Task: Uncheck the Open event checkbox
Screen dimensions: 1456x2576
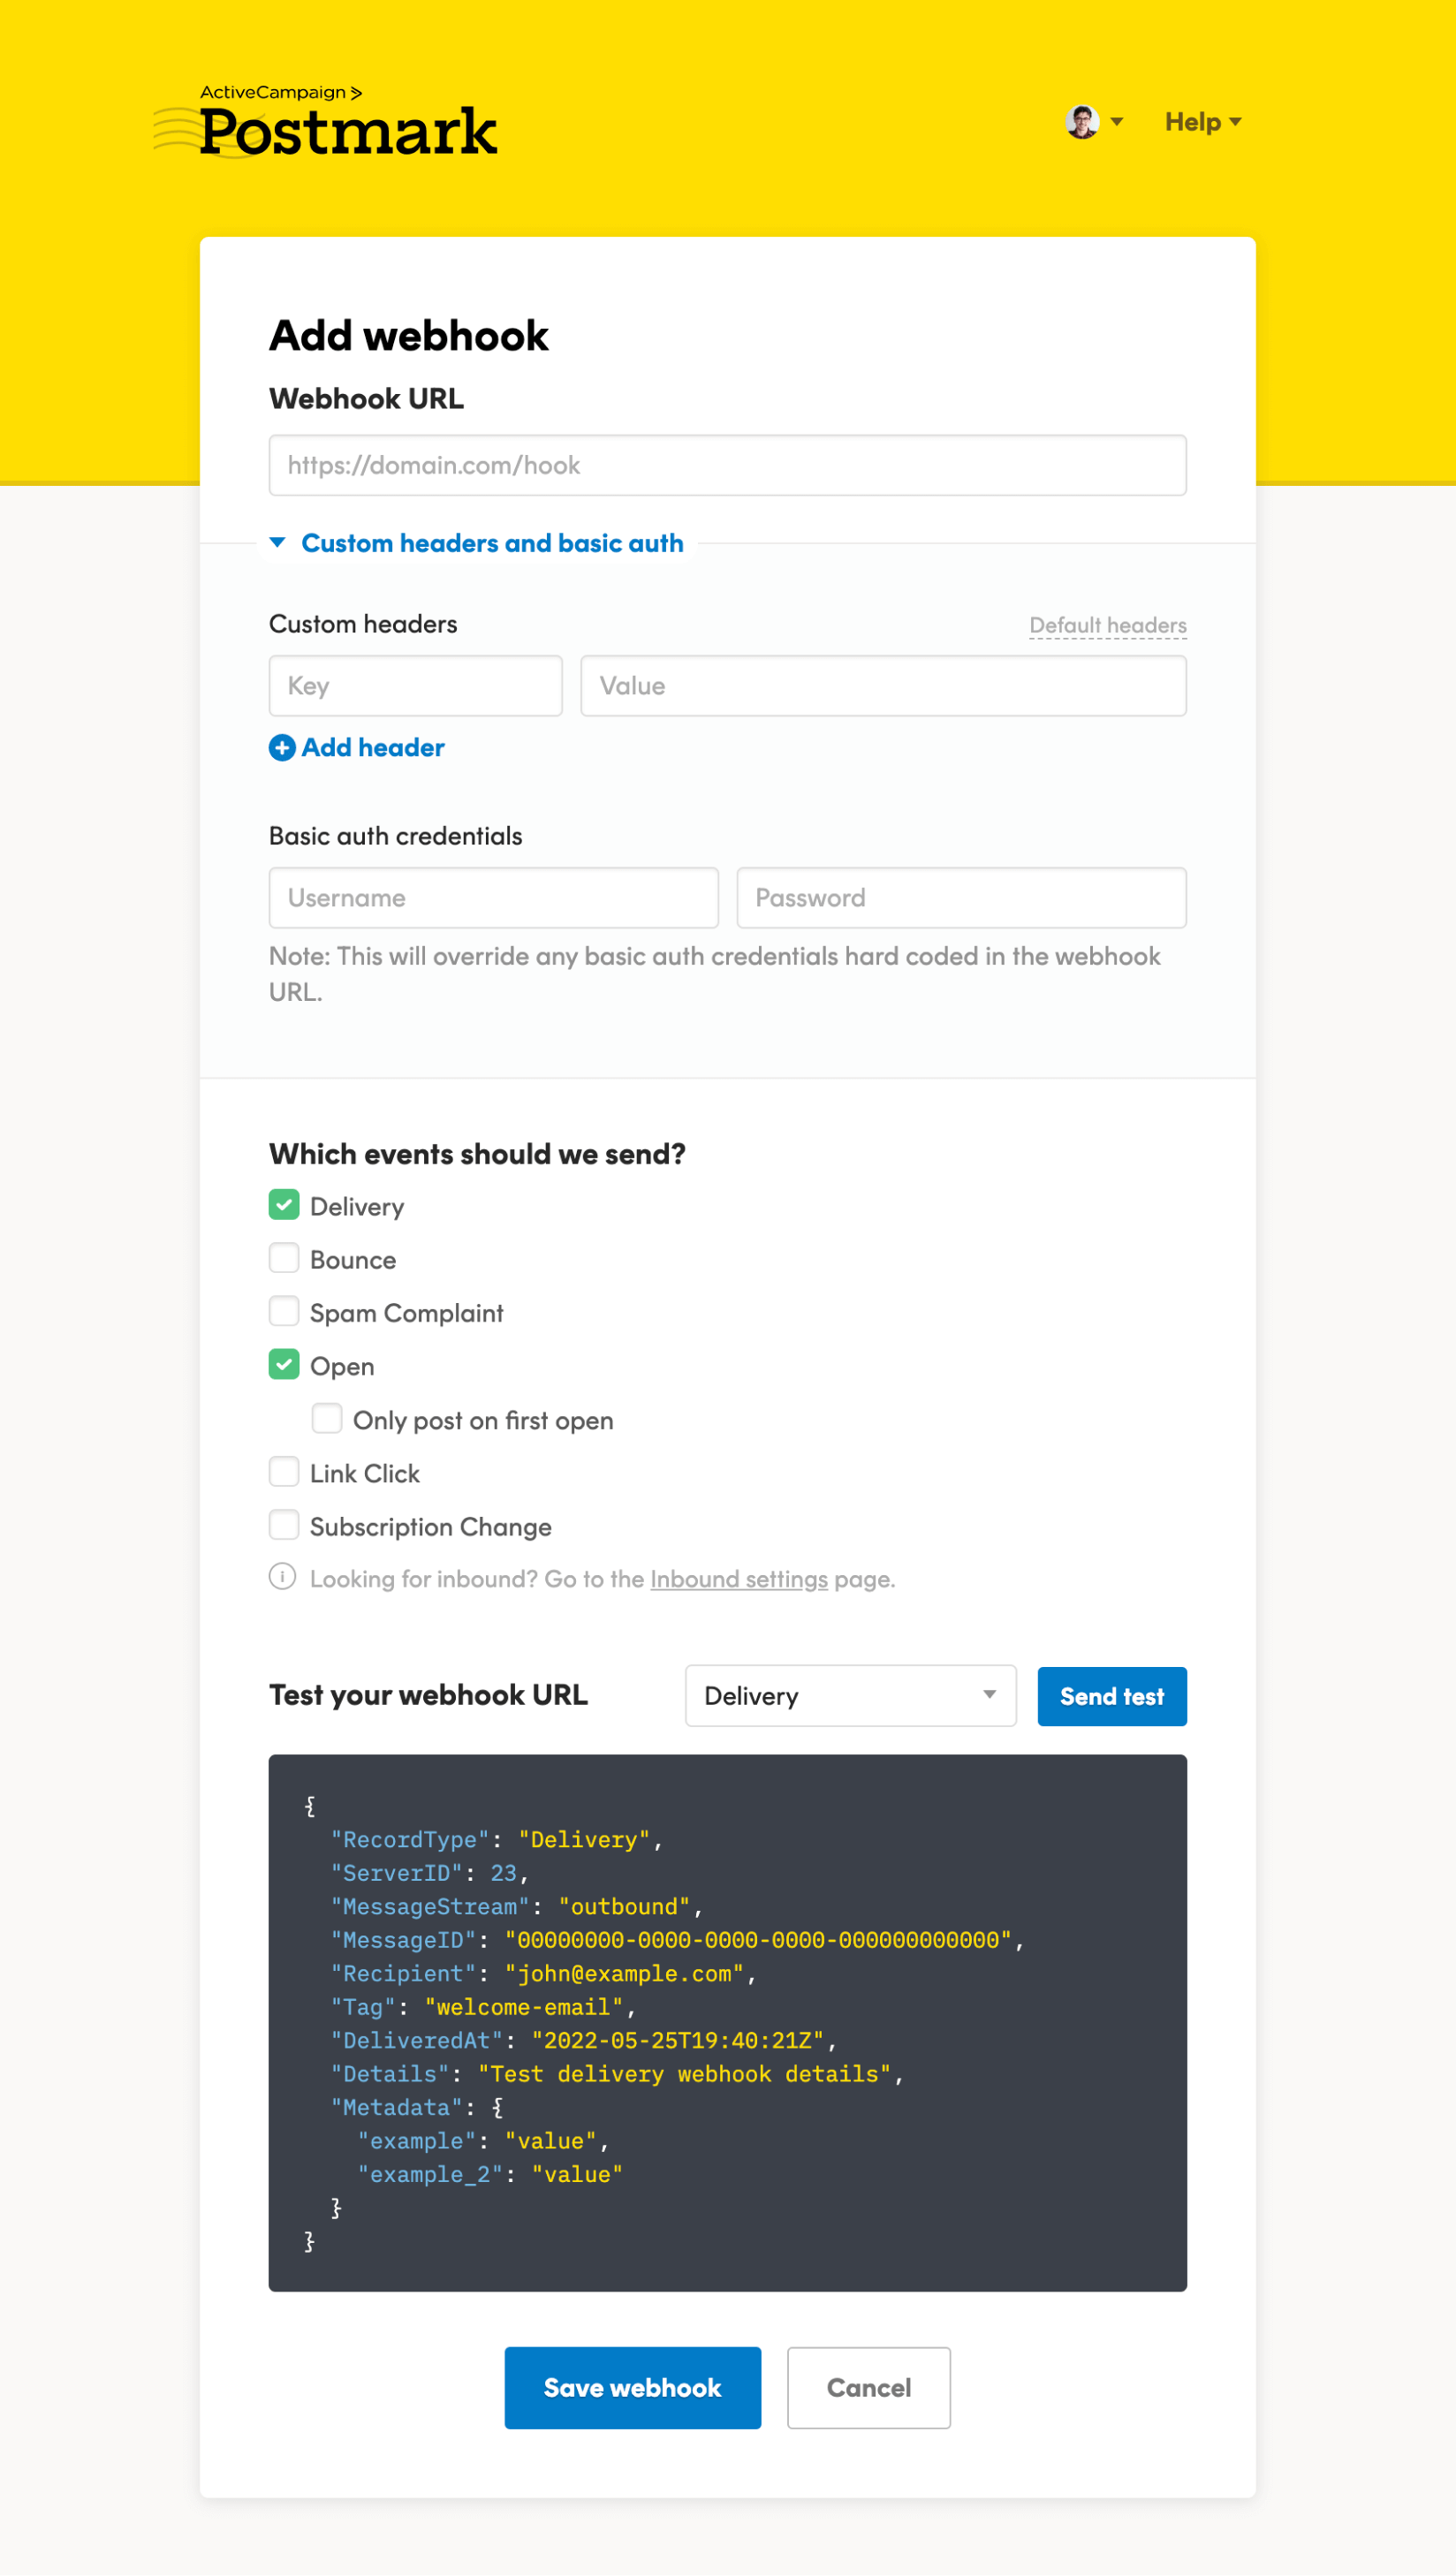Action: [x=284, y=1364]
